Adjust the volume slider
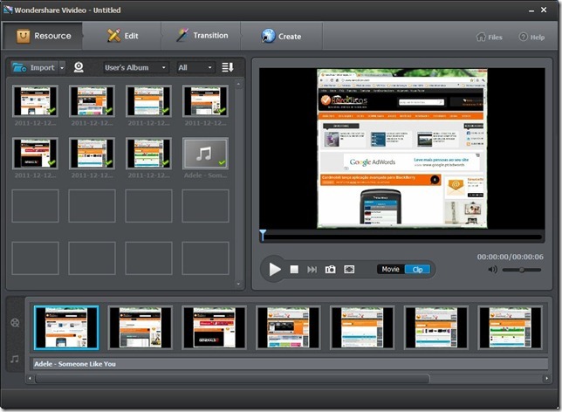Screen dimensions: 562x412 pyautogui.click(x=522, y=270)
